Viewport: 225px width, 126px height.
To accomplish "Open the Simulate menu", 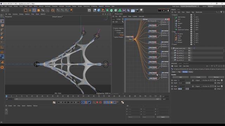I will [x=68, y=6].
